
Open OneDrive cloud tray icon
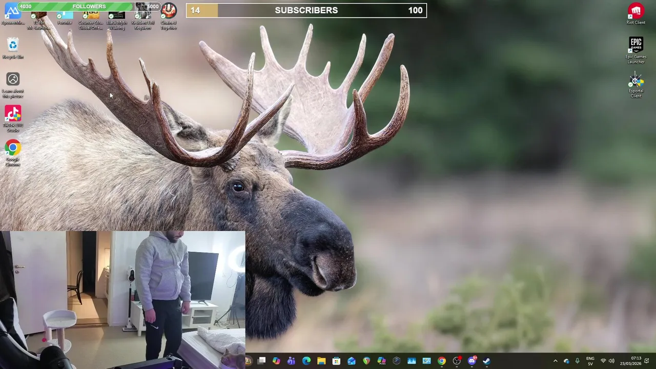[x=566, y=361]
